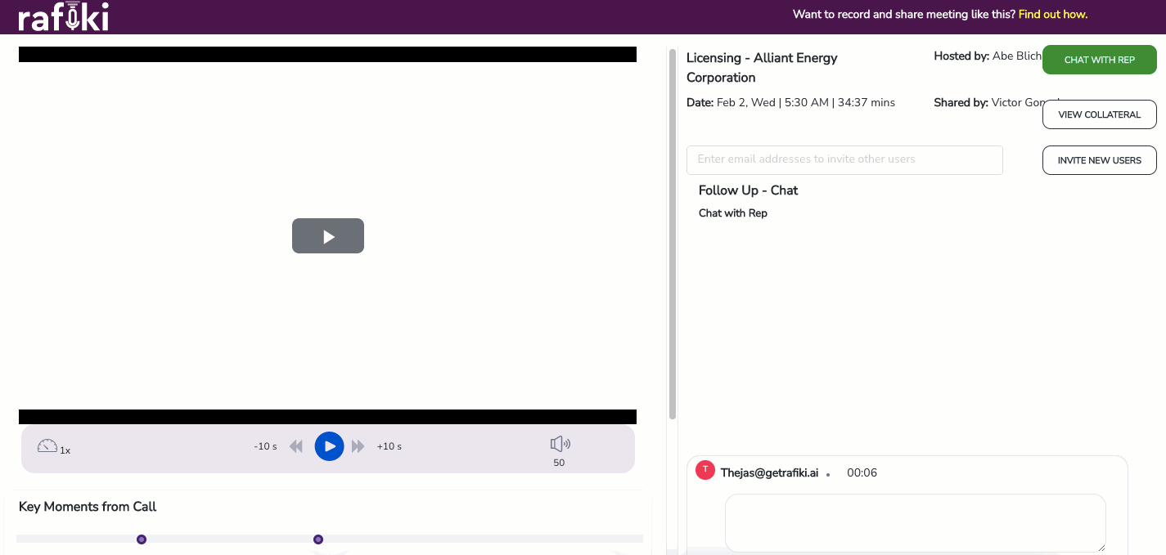
Task: Click the 'Follow Up - Chat' heading
Action: pyautogui.click(x=748, y=190)
